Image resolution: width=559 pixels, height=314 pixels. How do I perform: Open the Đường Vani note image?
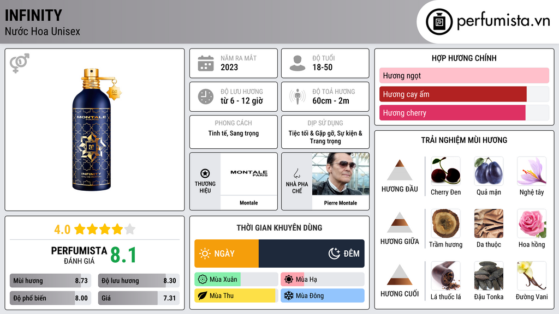[x=532, y=276]
